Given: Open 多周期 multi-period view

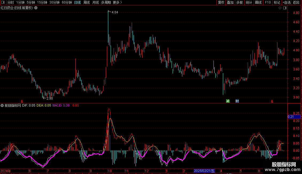Looking at the screenshot, I should pyautogui.click(x=106, y=2).
